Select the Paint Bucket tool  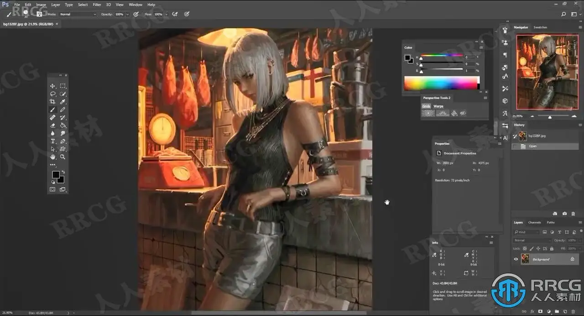point(63,125)
